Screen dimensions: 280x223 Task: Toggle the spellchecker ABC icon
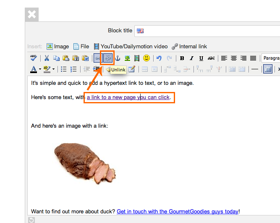coord(34,58)
